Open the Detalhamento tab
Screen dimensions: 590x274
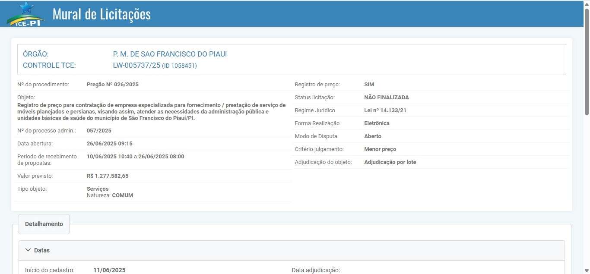point(44,224)
